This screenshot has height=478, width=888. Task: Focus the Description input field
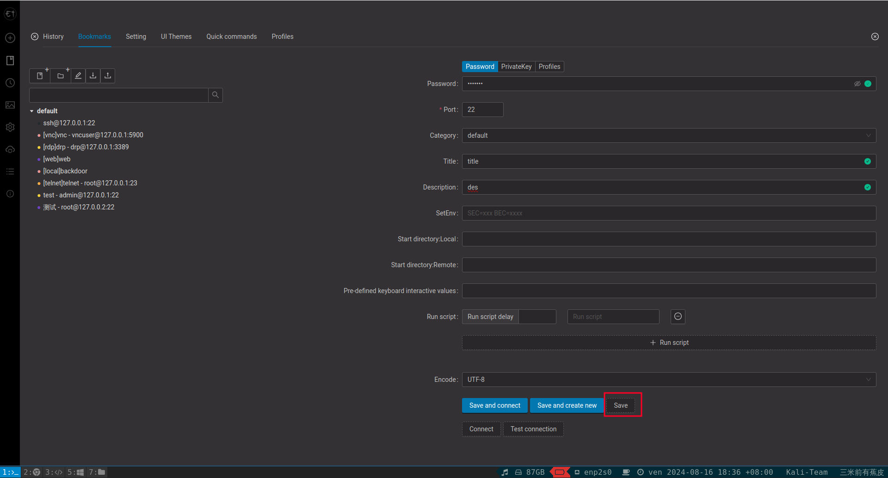pos(669,187)
